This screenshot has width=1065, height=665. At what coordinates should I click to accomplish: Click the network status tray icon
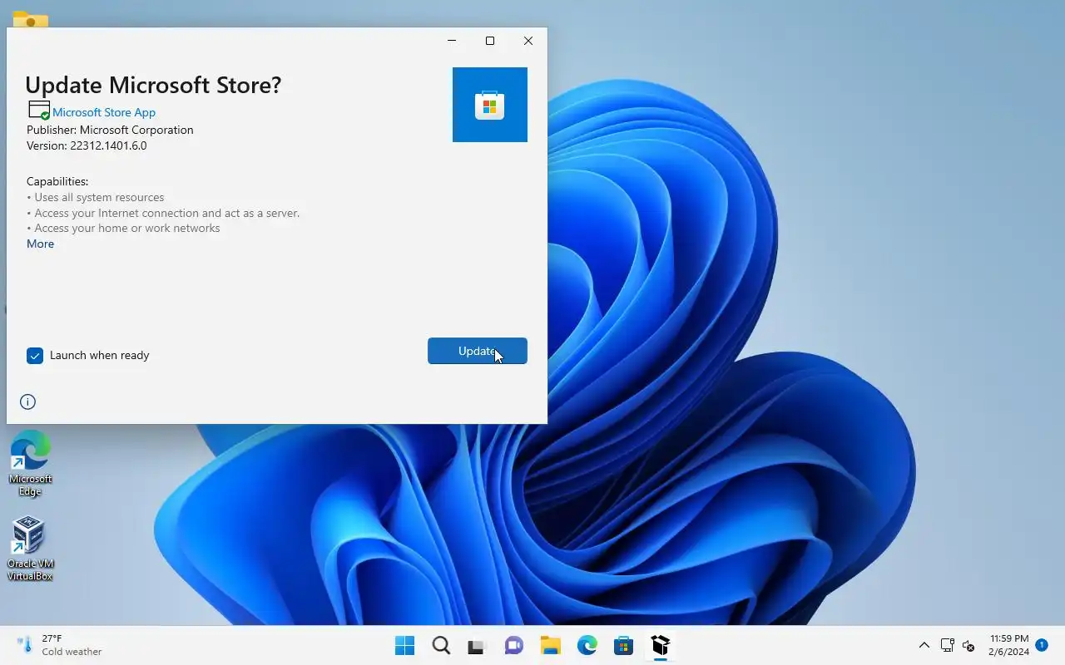pyautogui.click(x=947, y=646)
